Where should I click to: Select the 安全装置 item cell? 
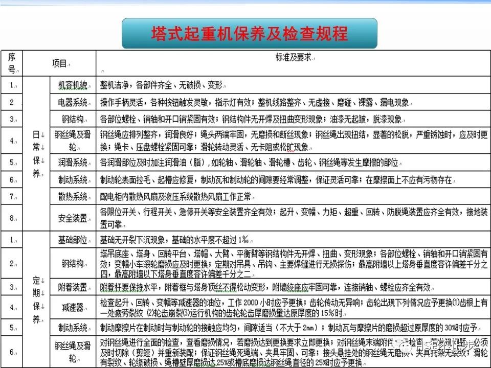[x=73, y=218]
